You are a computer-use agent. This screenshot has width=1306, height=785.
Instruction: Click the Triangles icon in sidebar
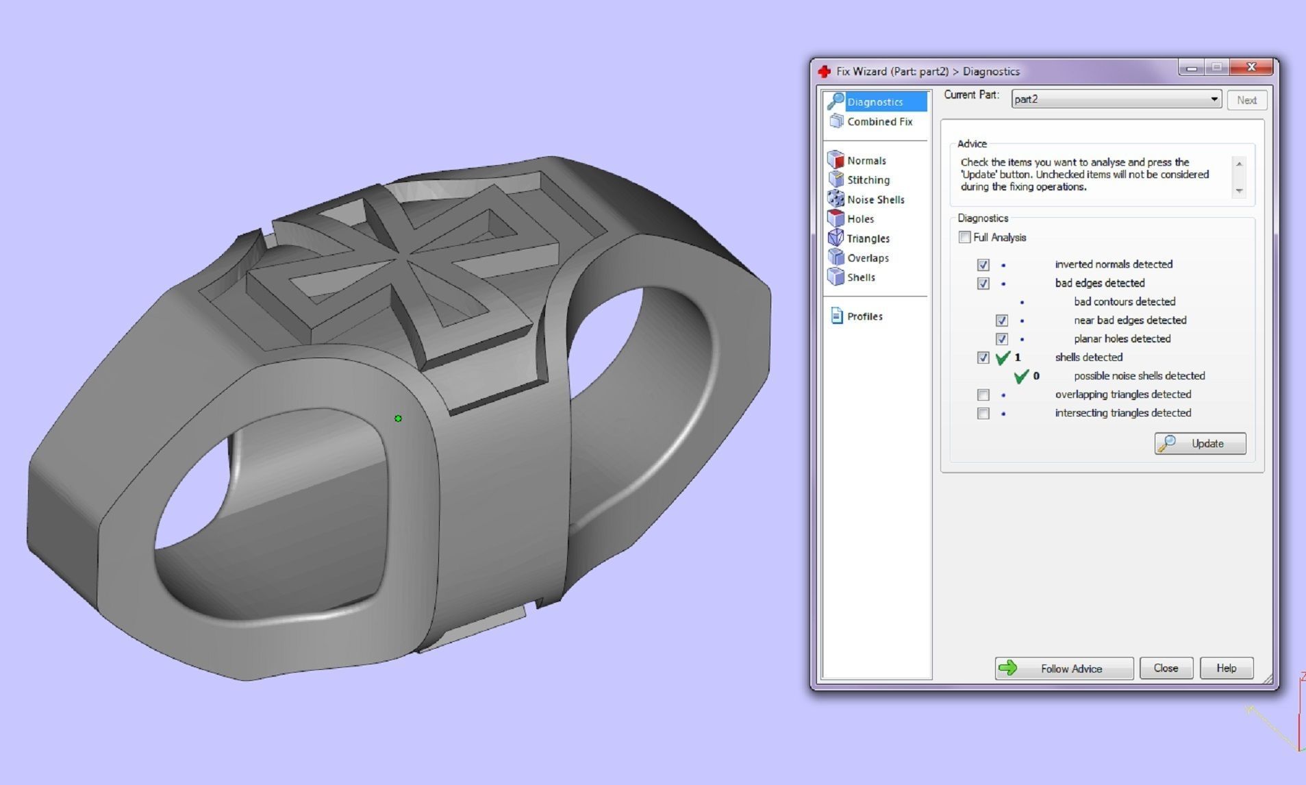pos(836,238)
